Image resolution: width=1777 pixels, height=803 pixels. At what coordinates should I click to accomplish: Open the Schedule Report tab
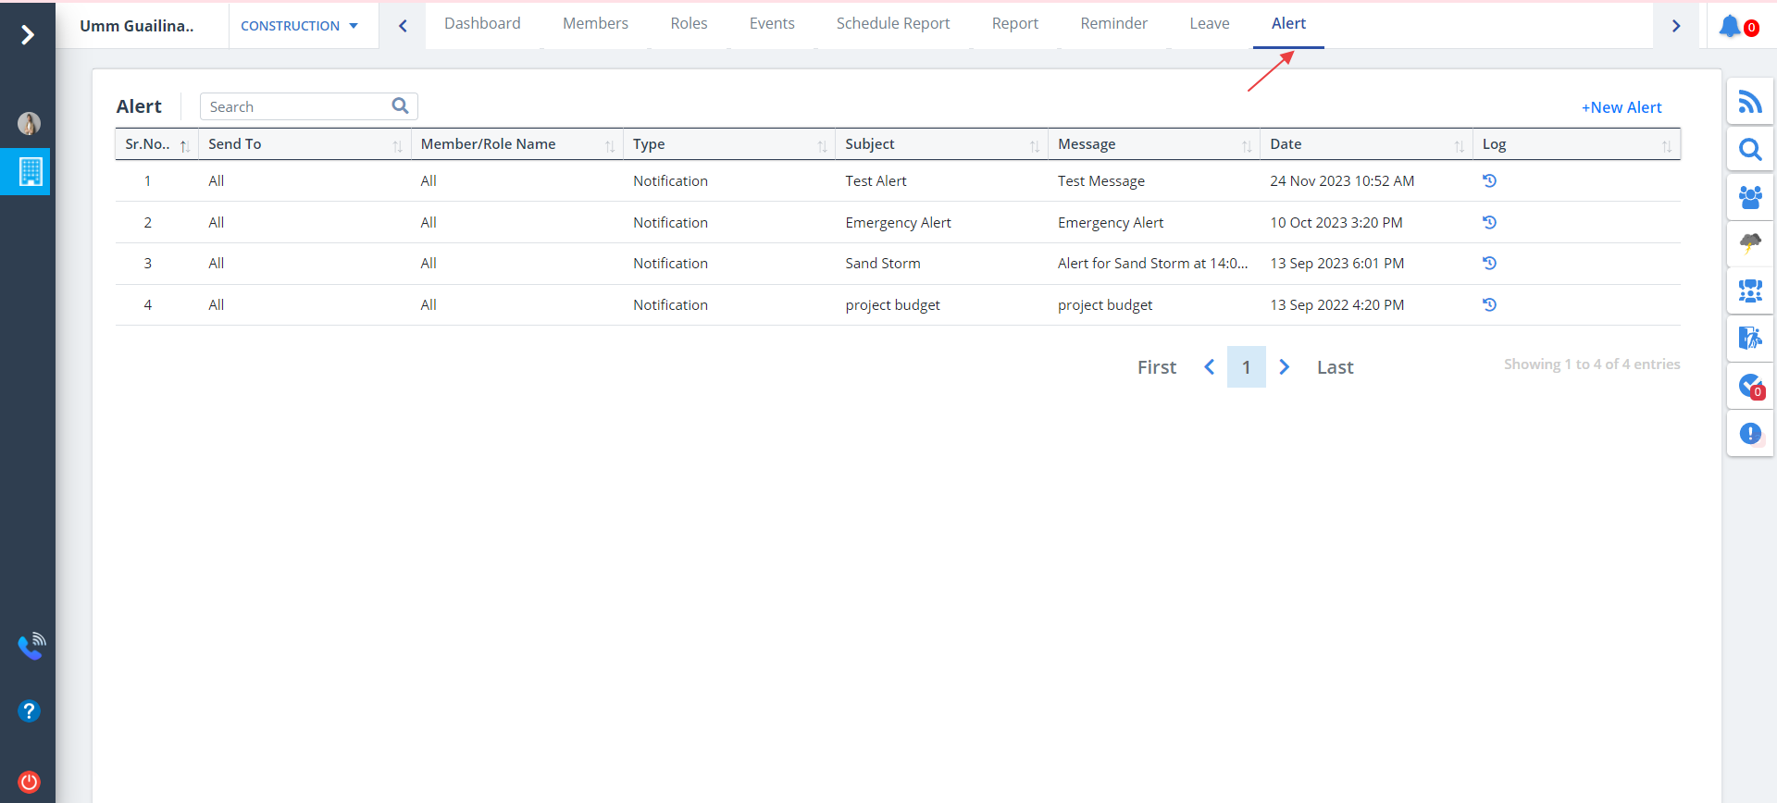[892, 24]
